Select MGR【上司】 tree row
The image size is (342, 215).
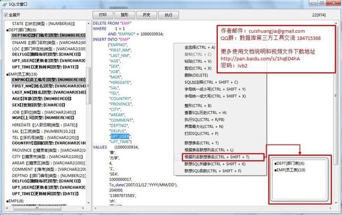click(43, 117)
